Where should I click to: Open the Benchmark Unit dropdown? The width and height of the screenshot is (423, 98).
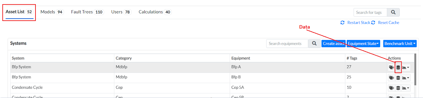400,43
